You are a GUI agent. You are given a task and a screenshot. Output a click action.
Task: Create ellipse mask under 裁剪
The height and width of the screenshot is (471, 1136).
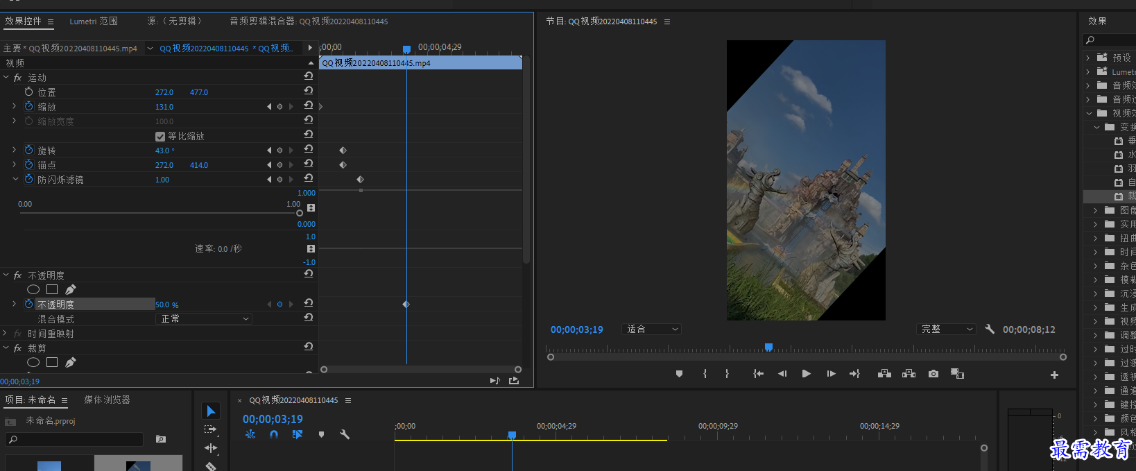pyautogui.click(x=33, y=362)
